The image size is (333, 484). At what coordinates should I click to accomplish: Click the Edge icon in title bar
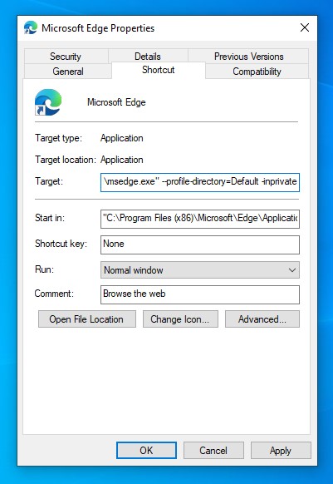coord(31,27)
